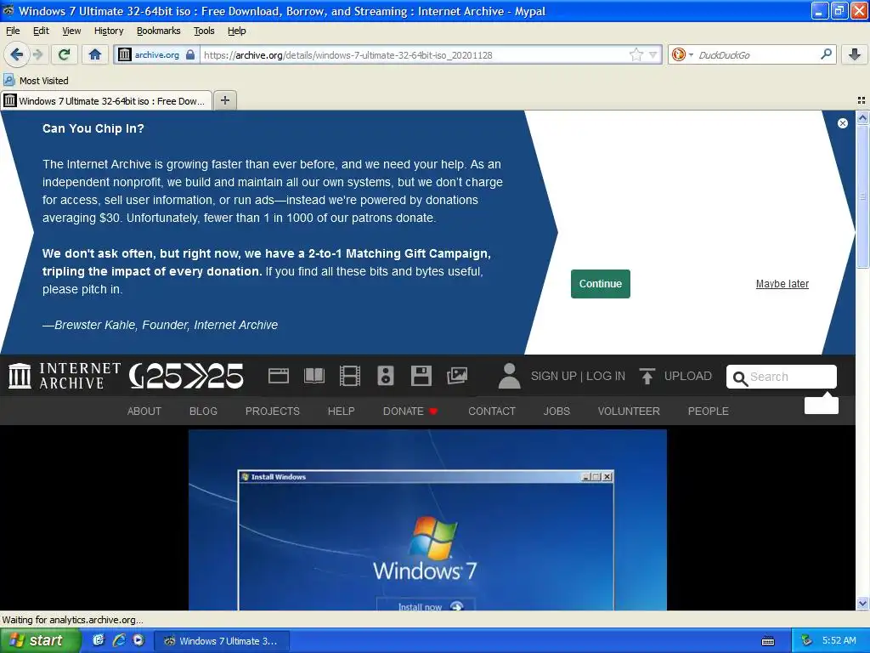870x653 pixels.
Task: Open the ABOUT navigation item
Action: coord(144,411)
